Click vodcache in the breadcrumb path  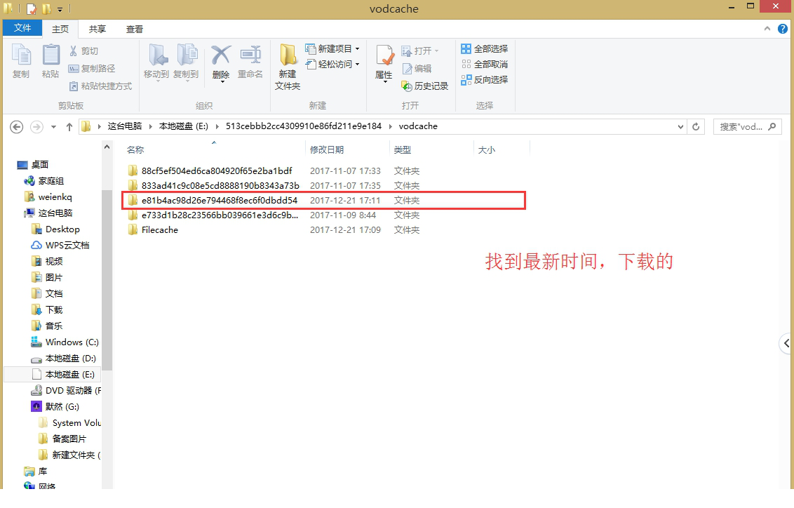point(418,126)
